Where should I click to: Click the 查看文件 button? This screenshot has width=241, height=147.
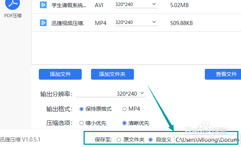pyautogui.click(x=223, y=74)
